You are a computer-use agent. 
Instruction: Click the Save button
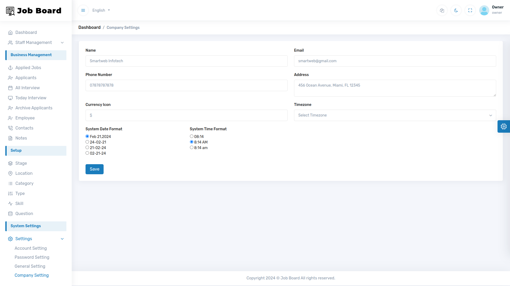point(94,169)
